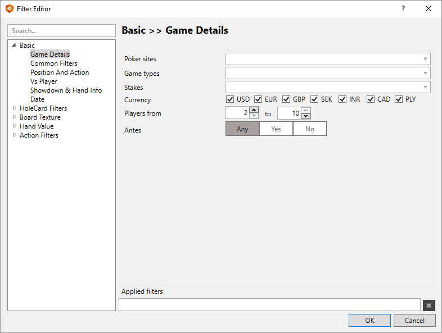
Task: Expand the Action Filters node
Action: [x=15, y=135]
